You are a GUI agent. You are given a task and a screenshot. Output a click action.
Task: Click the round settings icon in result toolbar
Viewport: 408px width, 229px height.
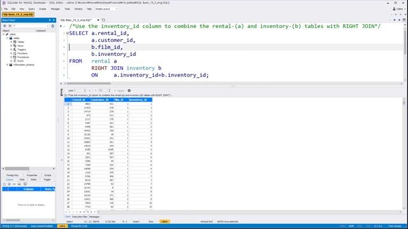129,90
